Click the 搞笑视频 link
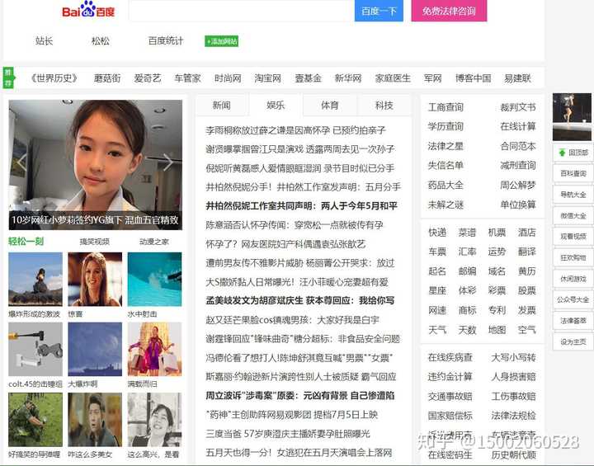Image resolution: width=594 pixels, height=466 pixels. [94, 242]
